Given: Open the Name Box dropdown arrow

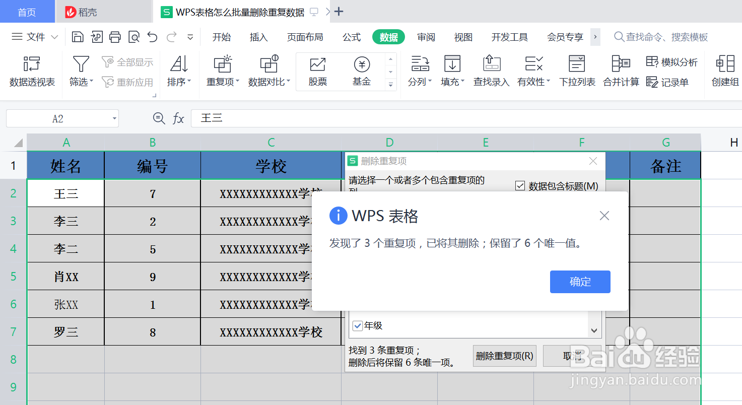Looking at the screenshot, I should click(x=114, y=119).
